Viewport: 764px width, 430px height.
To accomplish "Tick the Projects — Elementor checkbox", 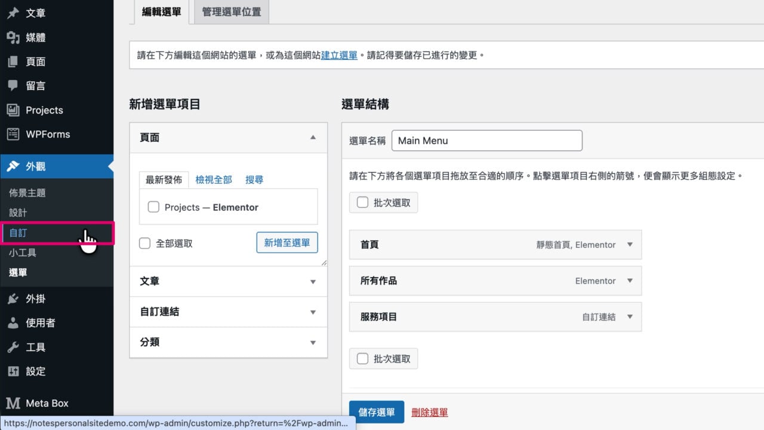I will [153, 207].
